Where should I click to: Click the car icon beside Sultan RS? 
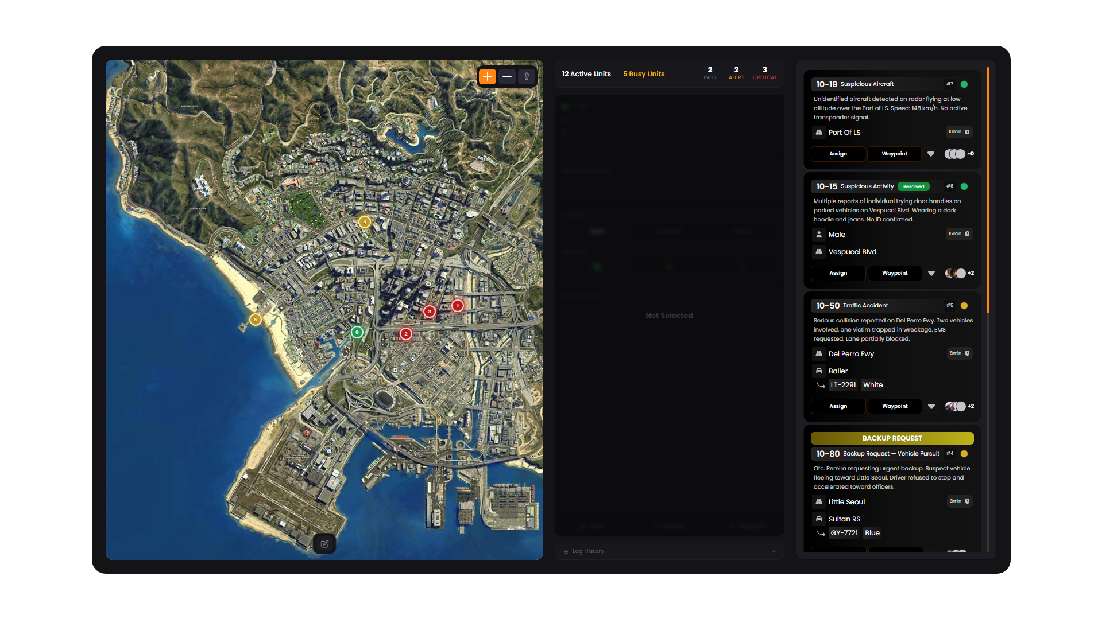(x=819, y=519)
